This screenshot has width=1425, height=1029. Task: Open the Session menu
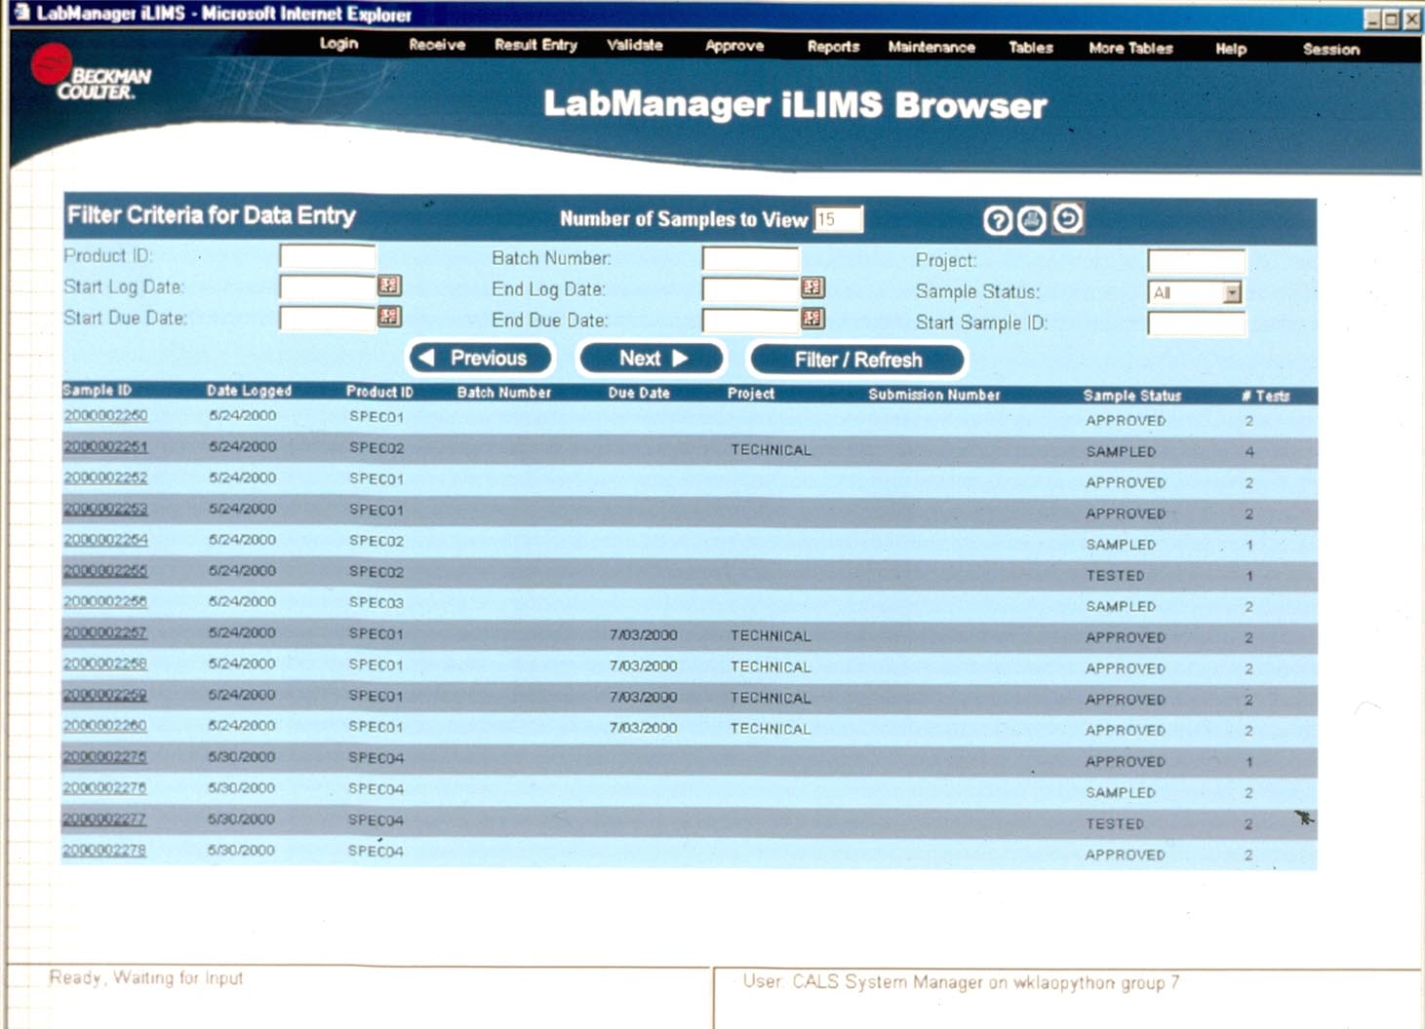(1331, 50)
